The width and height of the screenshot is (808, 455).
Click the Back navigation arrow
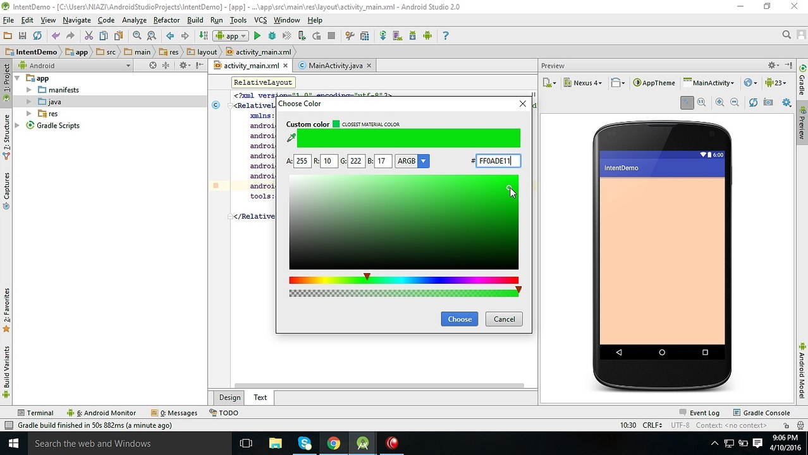[170, 36]
